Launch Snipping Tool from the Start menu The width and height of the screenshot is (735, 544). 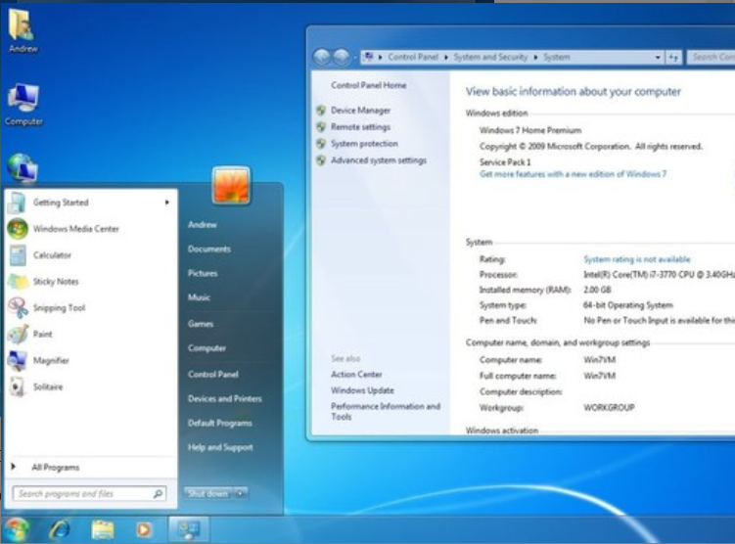59,308
